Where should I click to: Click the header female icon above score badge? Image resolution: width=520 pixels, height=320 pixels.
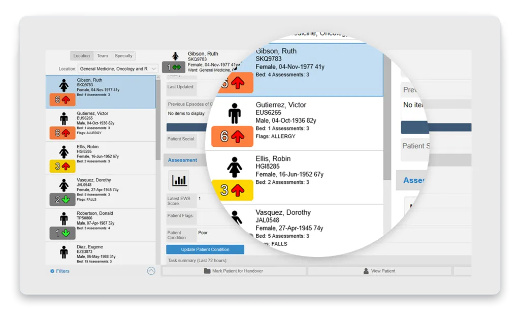175,56
